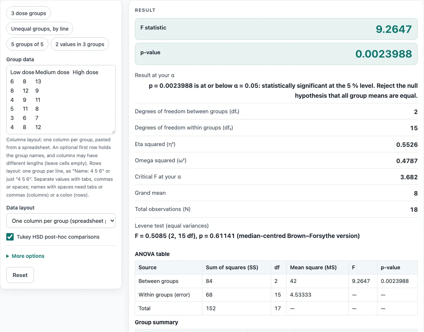Load the '3 dose groups' example
Screen dimensions: 424x332
click(x=28, y=13)
